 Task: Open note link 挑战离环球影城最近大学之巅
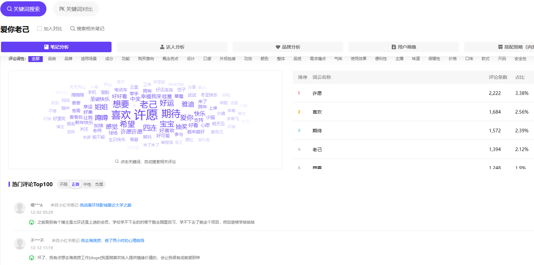coord(106,205)
